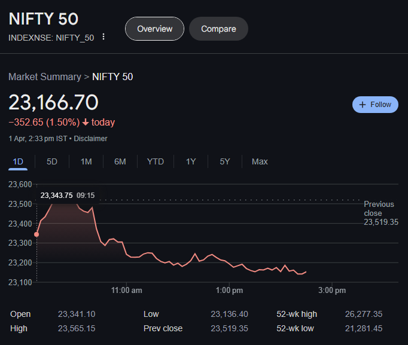408x345 pixels.
Task: Show the YTD chart range
Action: click(156, 161)
